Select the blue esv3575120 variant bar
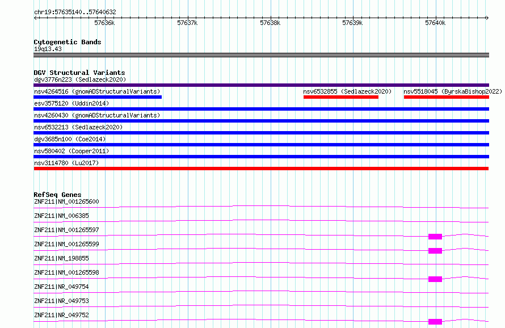Viewport: 505px width, 328px height. coord(261,109)
